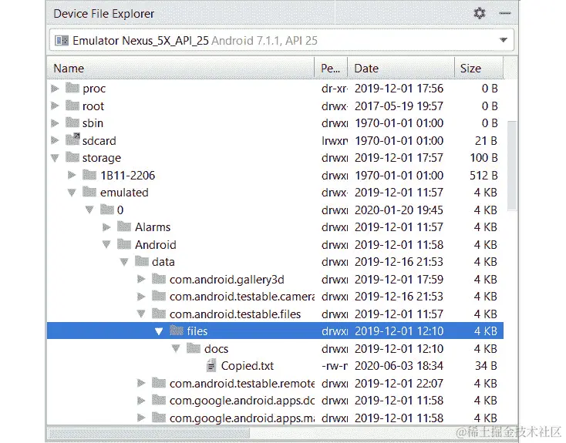Click the 512 B size of 1B11-2206

coord(483,176)
